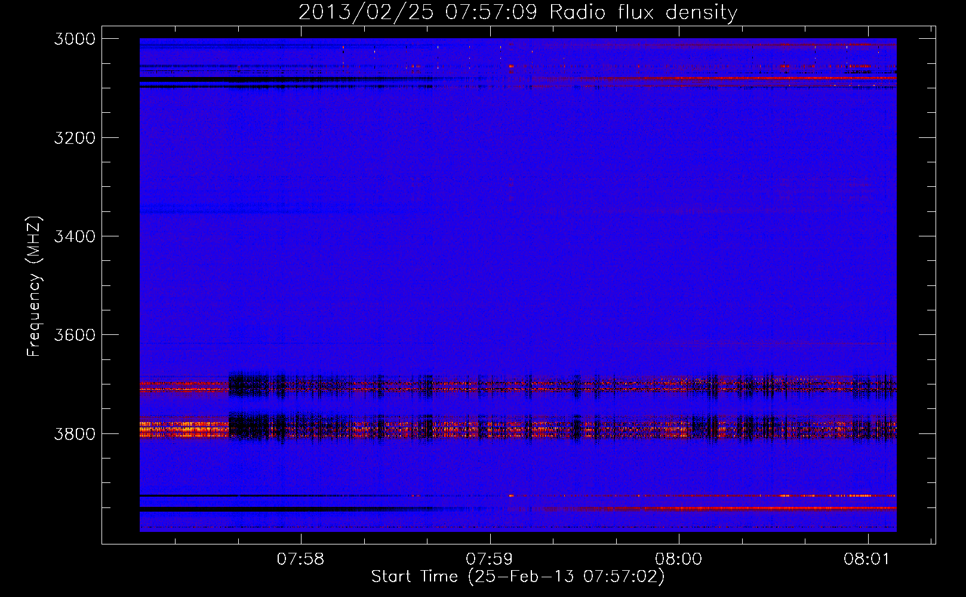This screenshot has height=597, width=966.
Task: Click the 3000 frequency tick label
Action: pyautogui.click(x=75, y=39)
